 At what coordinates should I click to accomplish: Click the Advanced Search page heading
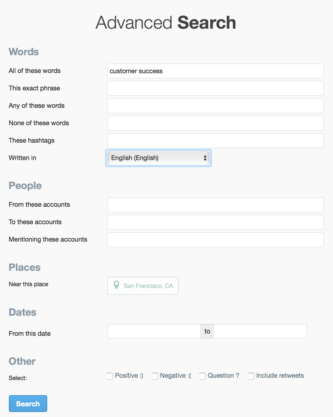pos(166,23)
